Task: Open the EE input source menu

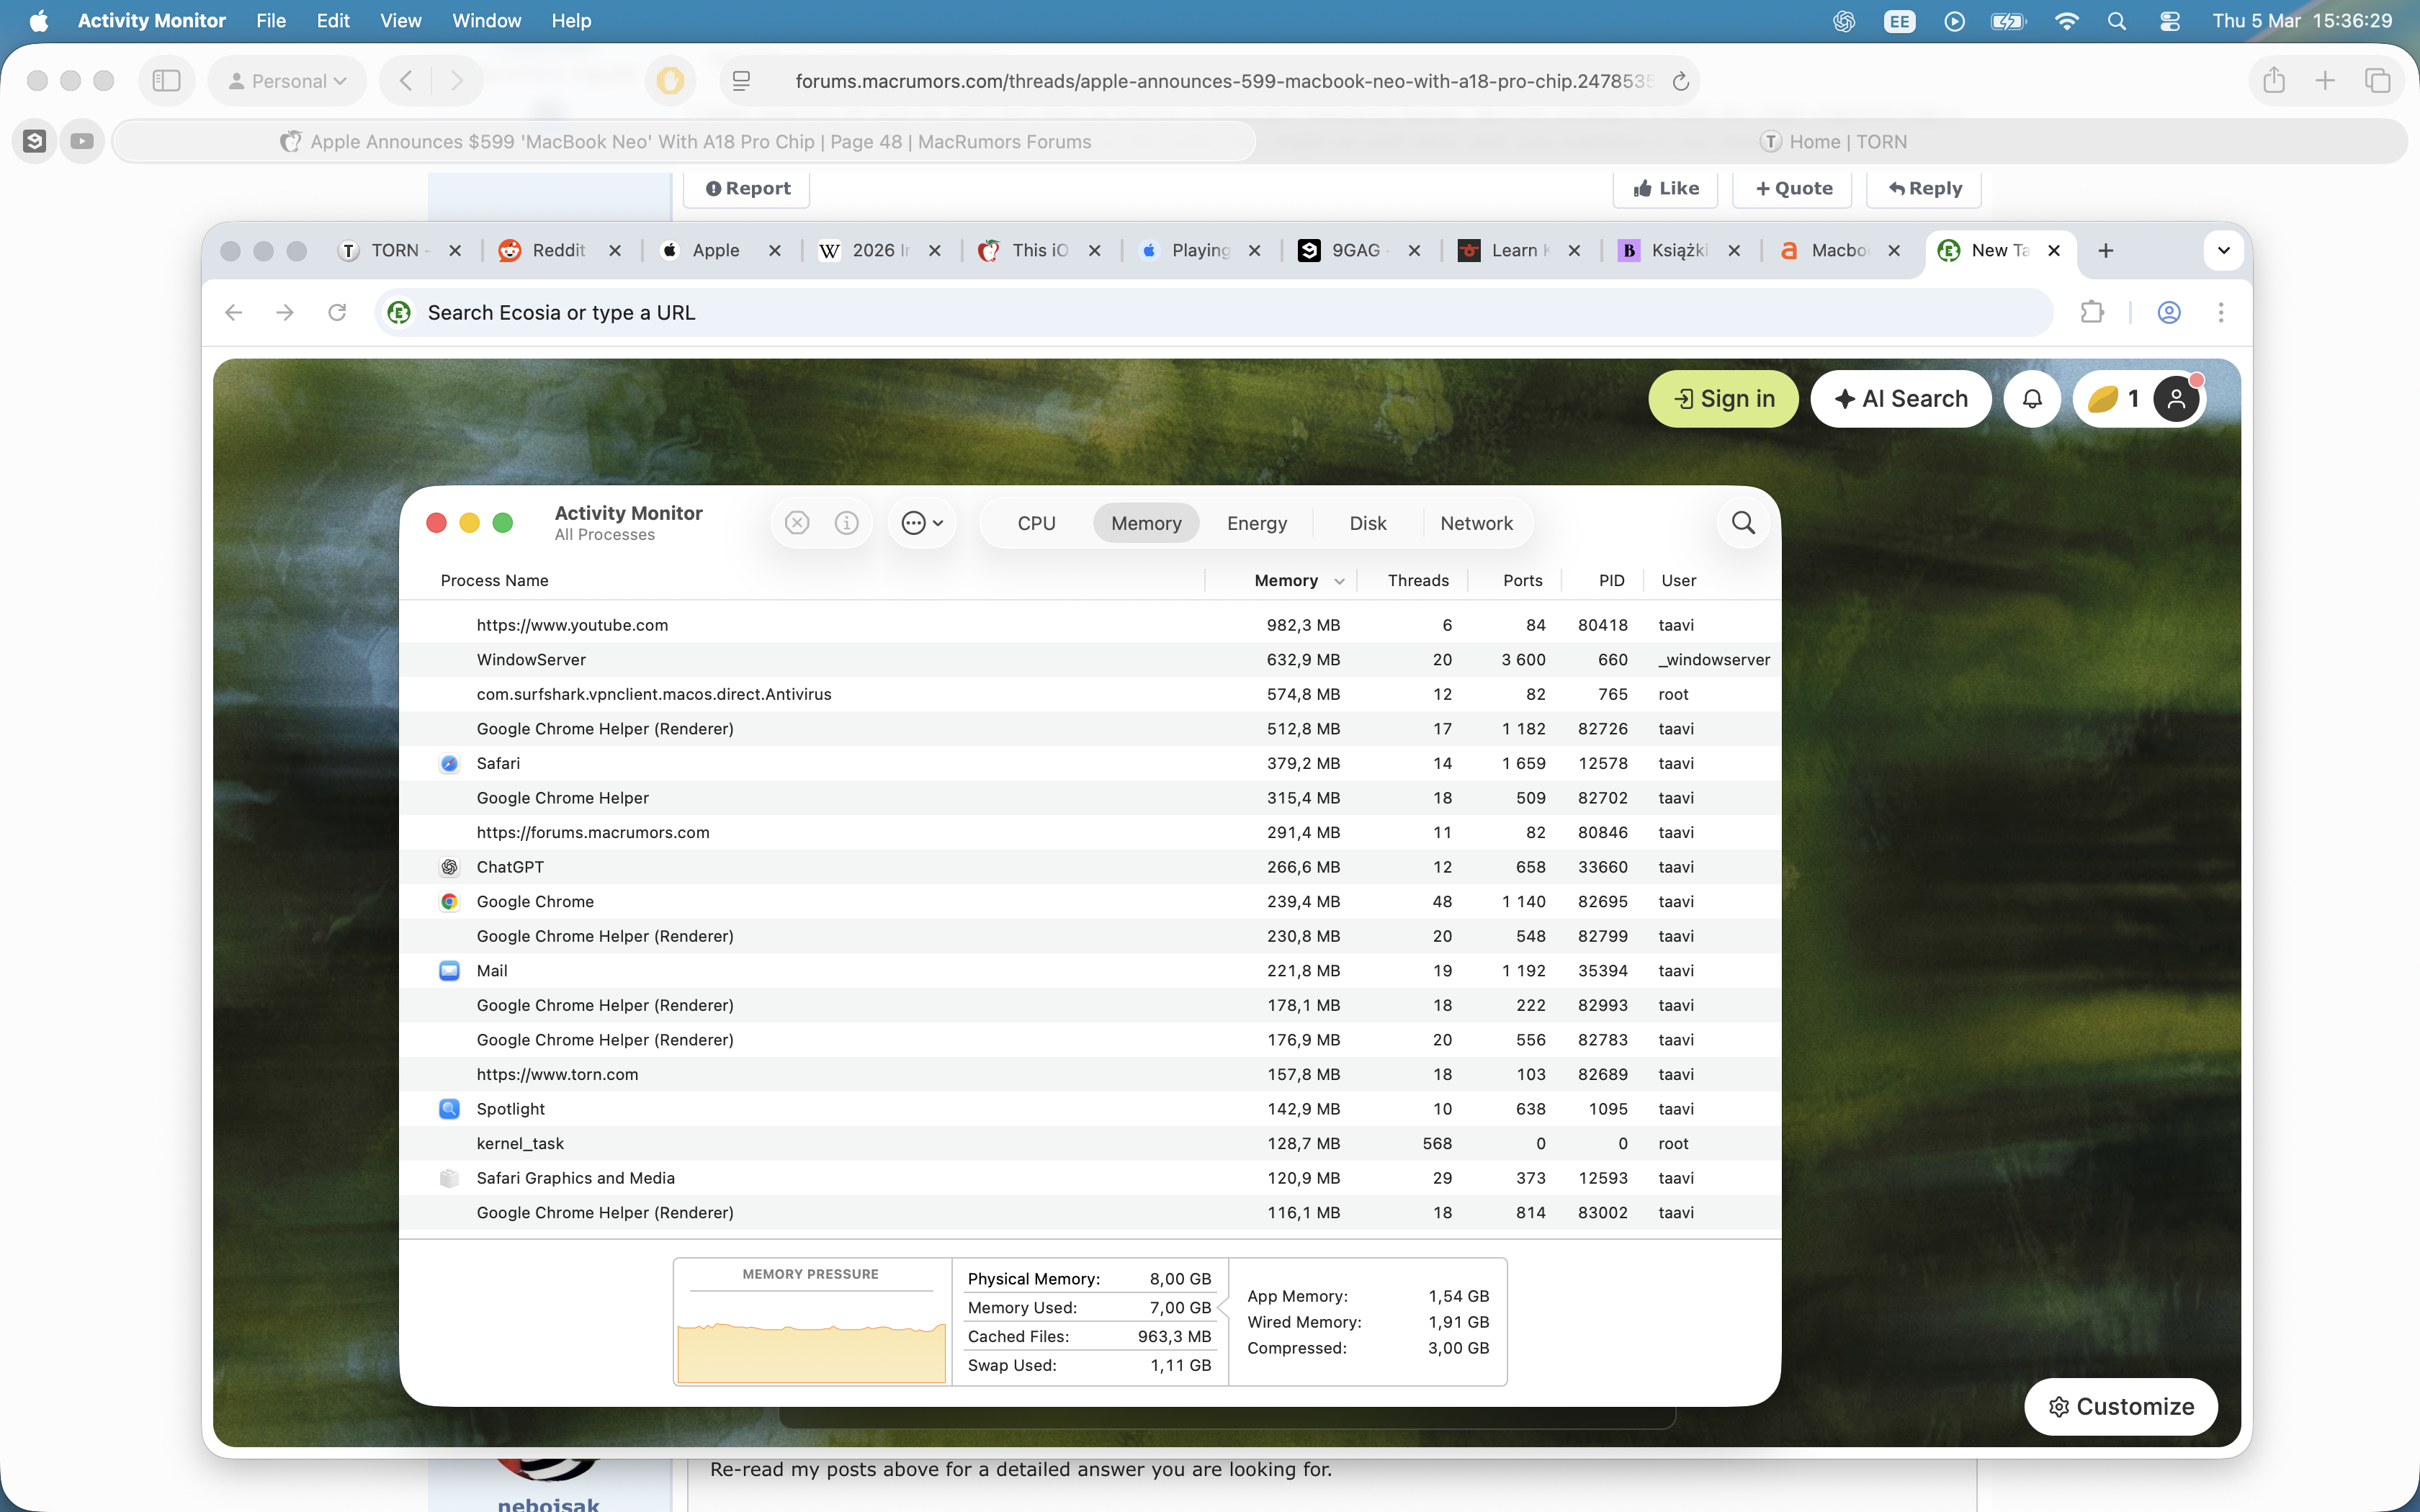Action: tap(1899, 21)
